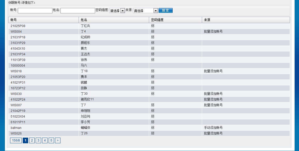Go to page 3

coord(38,140)
